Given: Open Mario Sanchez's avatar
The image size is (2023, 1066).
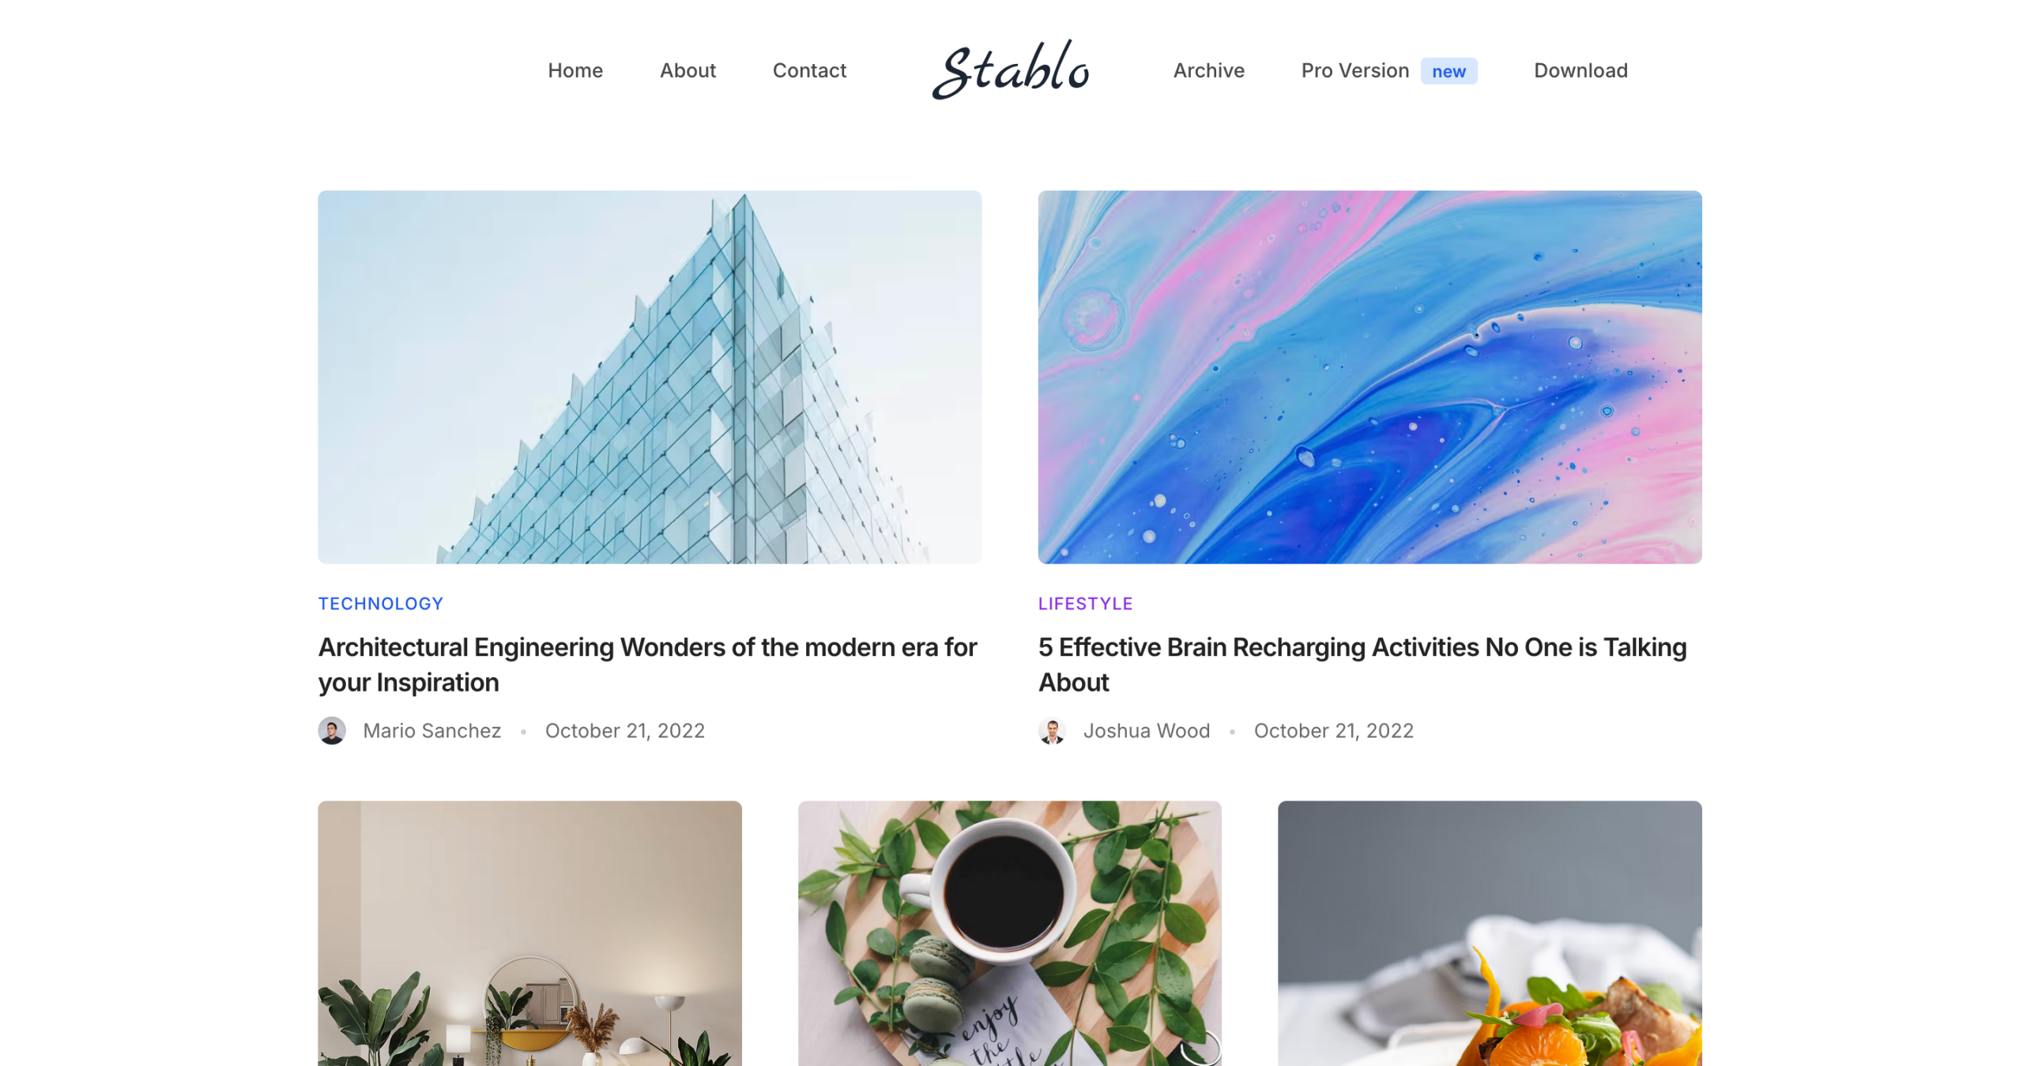Looking at the screenshot, I should click(x=332, y=730).
